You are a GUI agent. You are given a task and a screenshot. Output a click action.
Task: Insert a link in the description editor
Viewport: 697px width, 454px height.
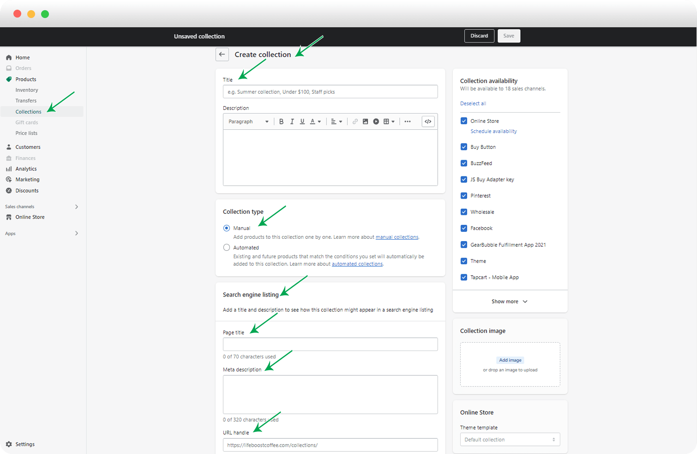click(x=355, y=121)
